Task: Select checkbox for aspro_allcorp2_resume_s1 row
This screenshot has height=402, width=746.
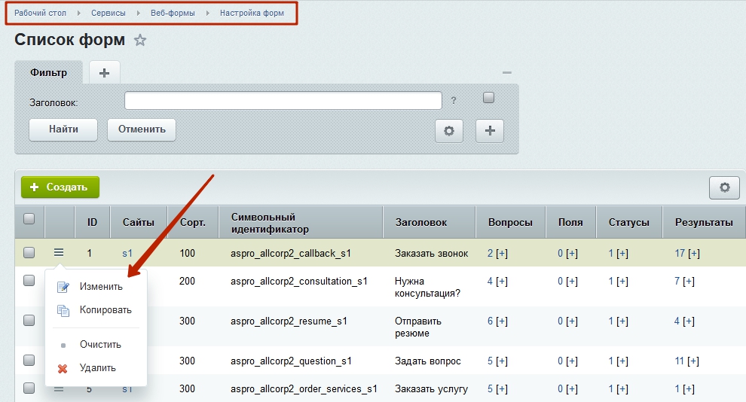Action: point(29,320)
